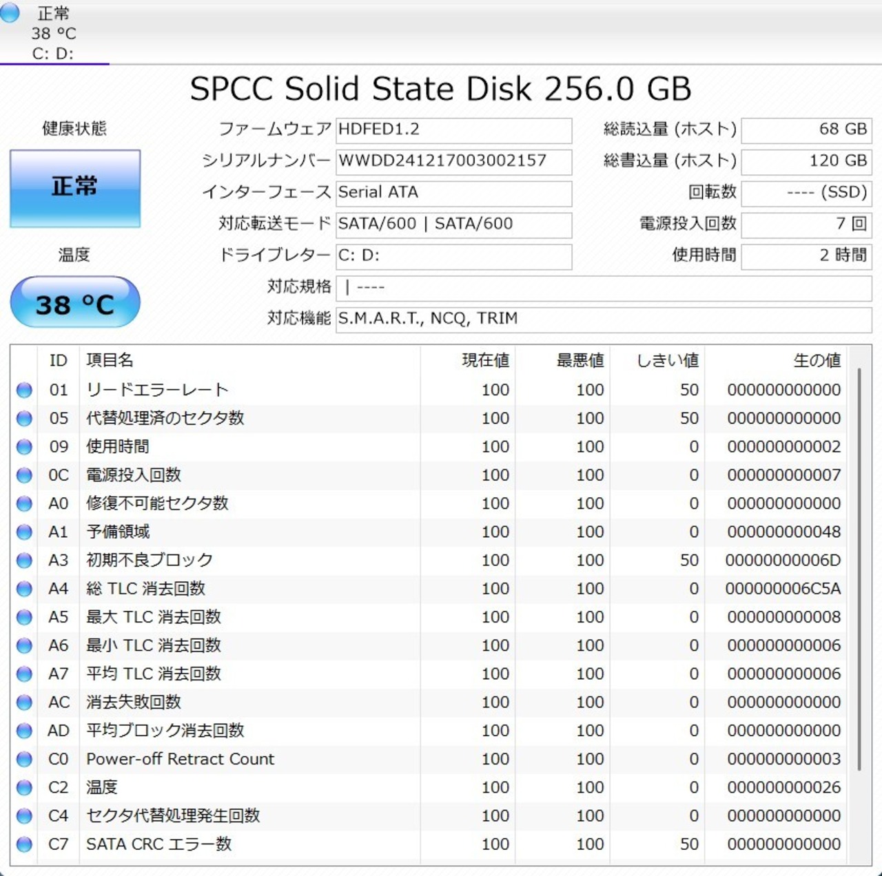Click the status icon for 09 使用時間
This screenshot has height=876, width=882.
24,447
